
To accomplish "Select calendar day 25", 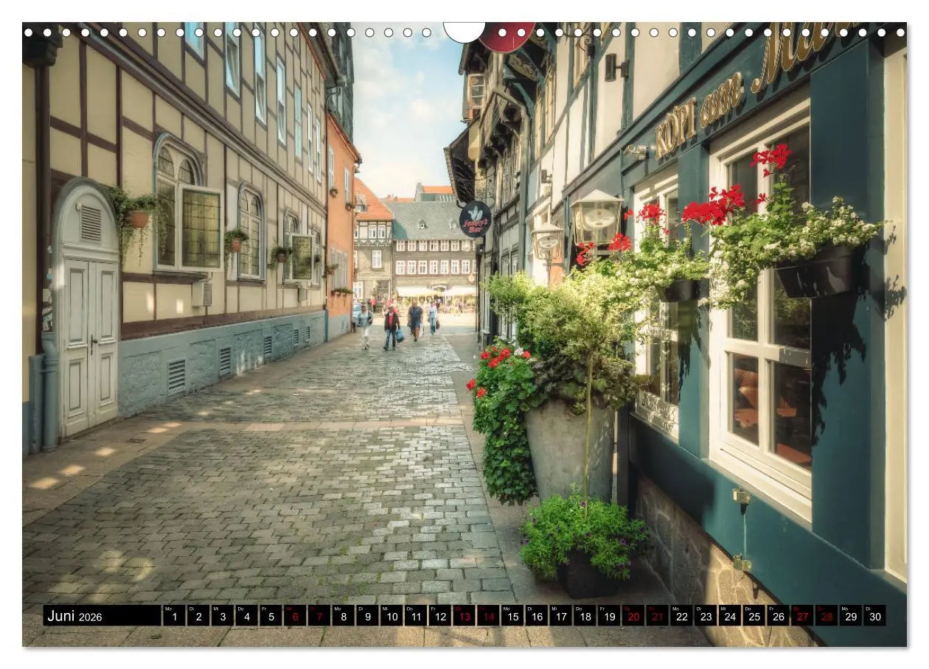I will click(754, 616).
